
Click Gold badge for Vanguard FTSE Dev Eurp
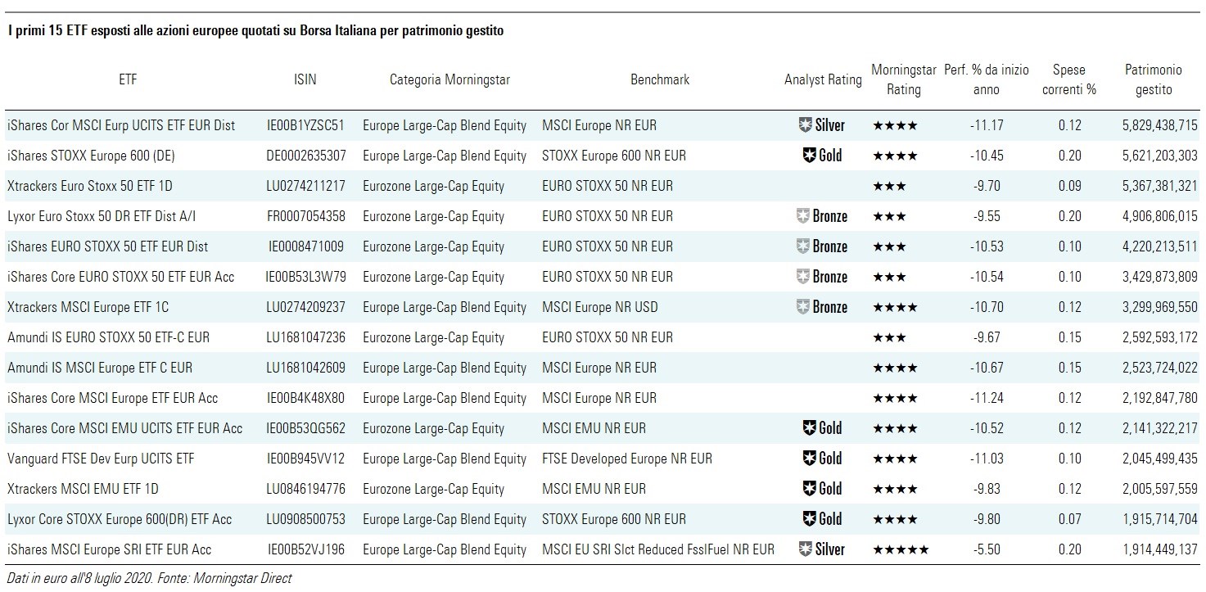(x=822, y=459)
